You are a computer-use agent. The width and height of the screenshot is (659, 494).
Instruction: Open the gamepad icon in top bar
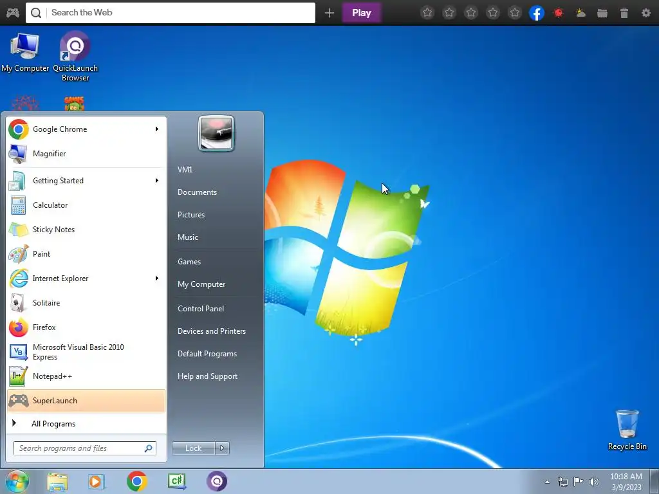(13, 13)
